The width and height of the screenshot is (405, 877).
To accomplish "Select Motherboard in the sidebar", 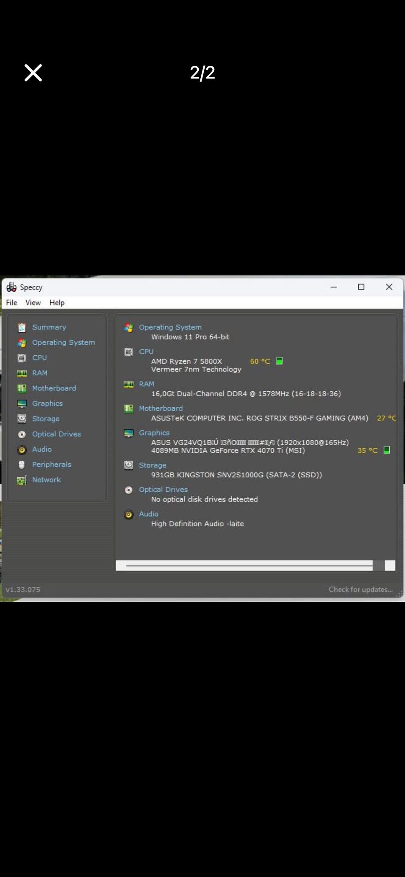I will tap(54, 388).
